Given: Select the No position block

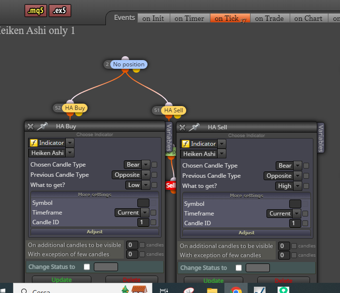Looking at the screenshot, I should point(129,64).
